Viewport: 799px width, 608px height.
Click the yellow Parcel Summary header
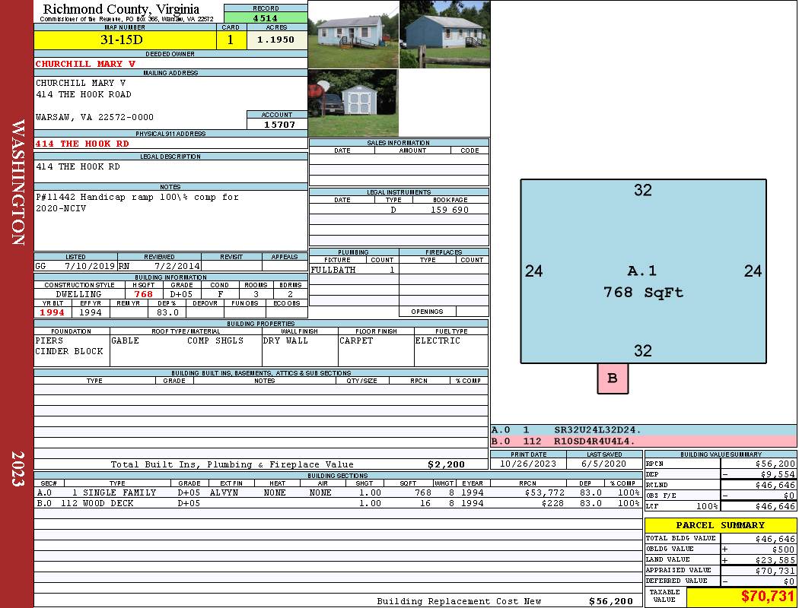coord(721,525)
